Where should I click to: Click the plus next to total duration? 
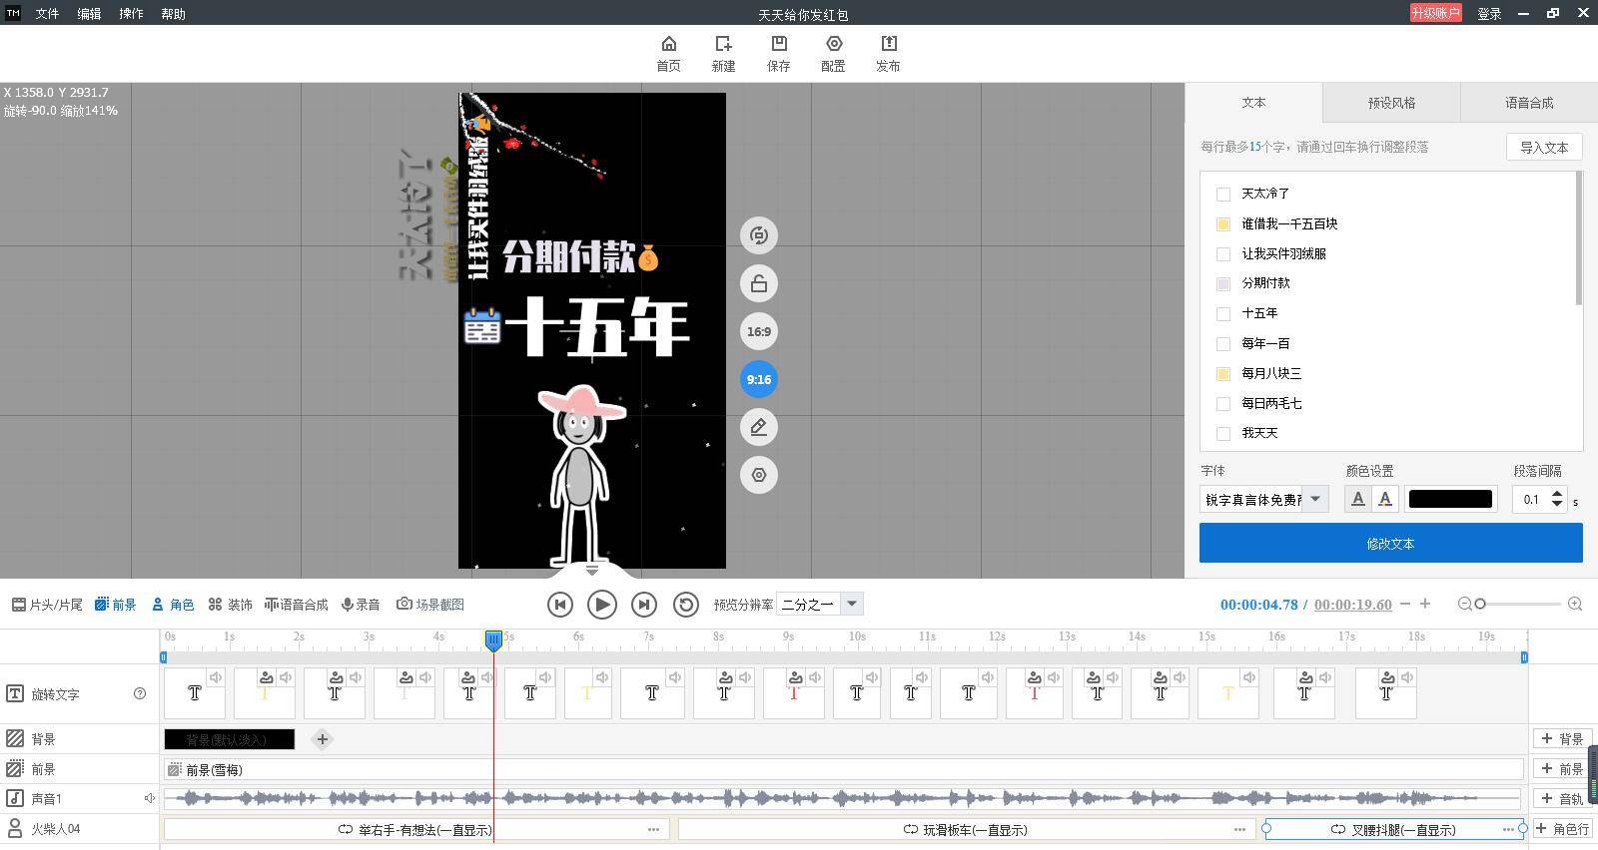click(1425, 604)
